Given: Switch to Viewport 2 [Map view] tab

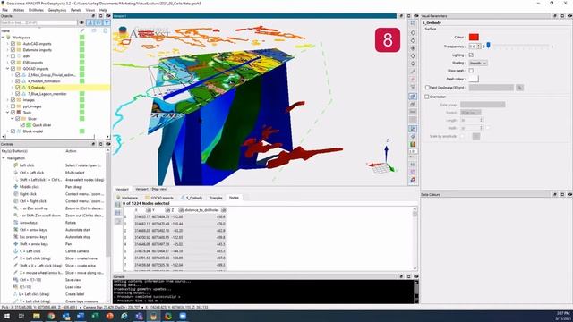Looking at the screenshot, I should (151, 189).
